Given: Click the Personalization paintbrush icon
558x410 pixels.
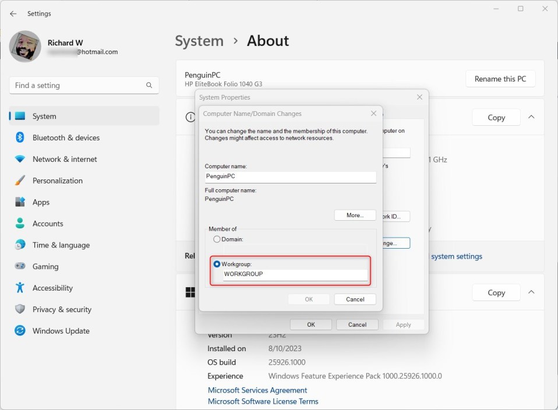Looking at the screenshot, I should click(20, 181).
